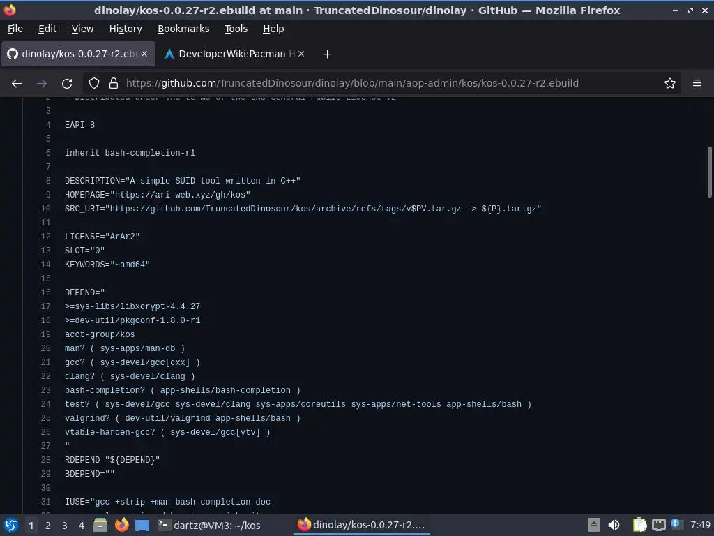Click the vtable-harden-gcc? code line
The image size is (714, 536).
click(167, 432)
